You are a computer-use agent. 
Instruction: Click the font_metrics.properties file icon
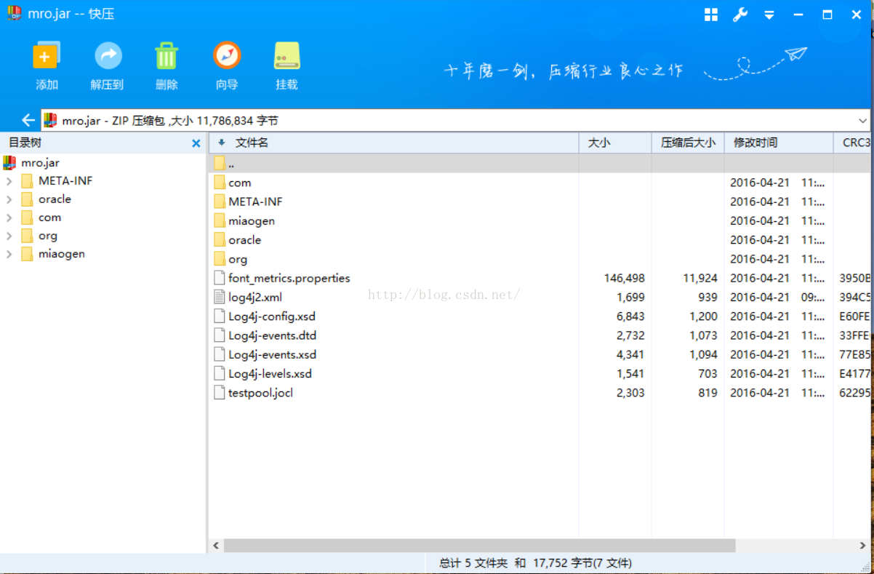coord(220,278)
